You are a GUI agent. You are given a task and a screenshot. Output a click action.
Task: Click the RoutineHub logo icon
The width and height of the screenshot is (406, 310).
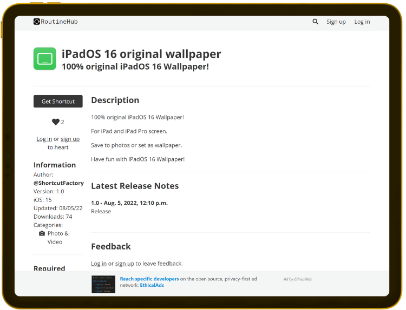pos(36,22)
